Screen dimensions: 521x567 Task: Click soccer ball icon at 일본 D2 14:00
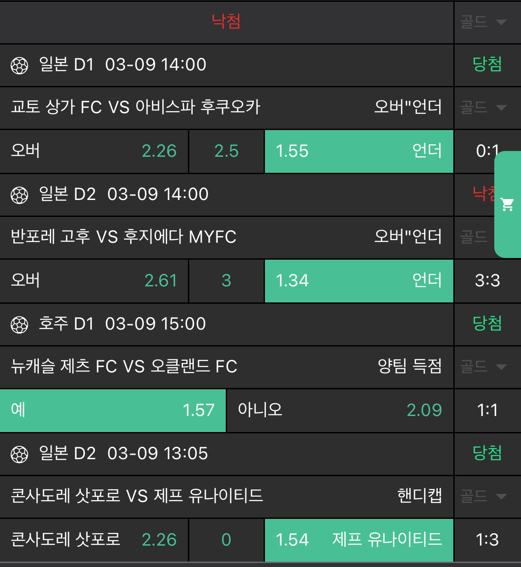pyautogui.click(x=19, y=195)
